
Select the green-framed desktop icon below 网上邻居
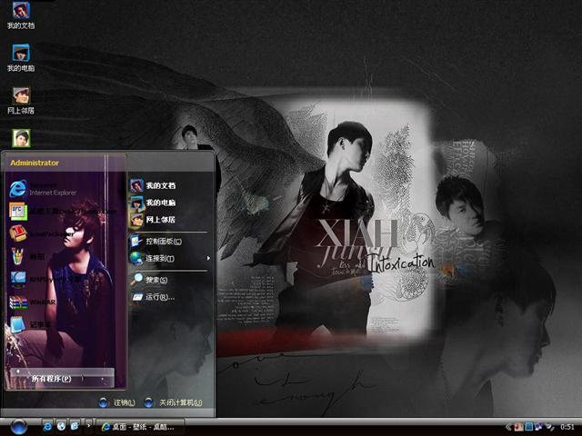21,138
